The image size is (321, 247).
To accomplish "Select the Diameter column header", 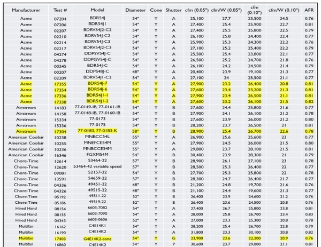I will (x=135, y=10).
